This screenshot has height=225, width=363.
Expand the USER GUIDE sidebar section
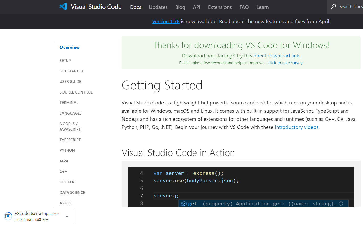[70, 82]
